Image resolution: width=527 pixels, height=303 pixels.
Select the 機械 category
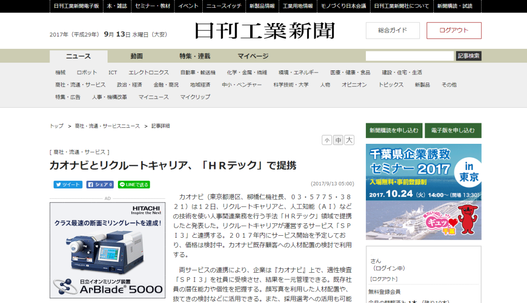pos(61,72)
